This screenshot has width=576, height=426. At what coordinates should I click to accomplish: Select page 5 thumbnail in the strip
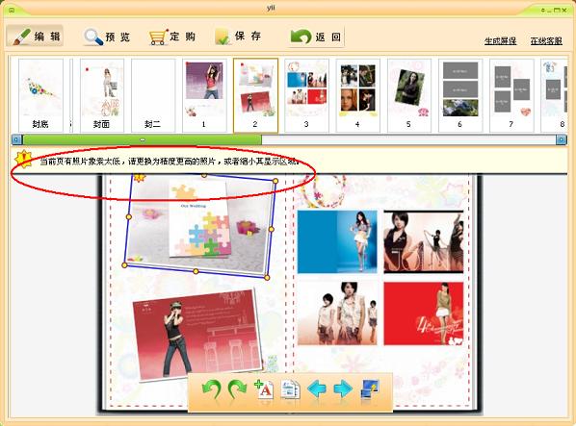click(408, 95)
